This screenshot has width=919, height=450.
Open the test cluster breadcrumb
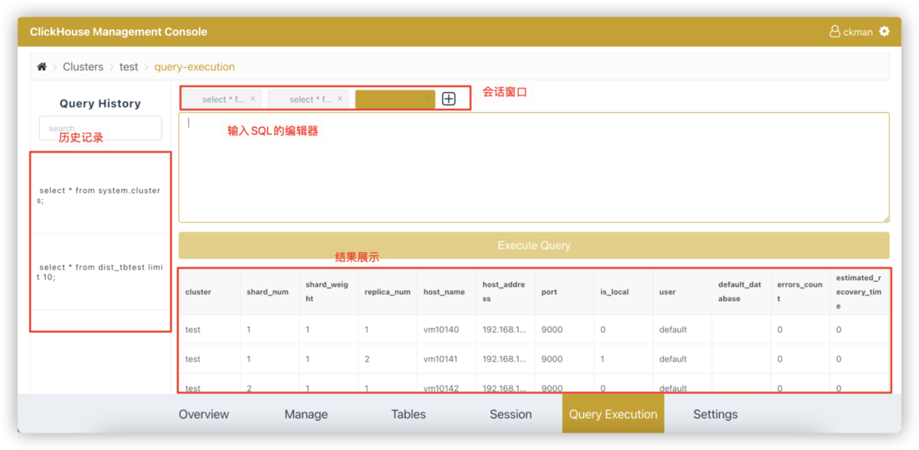click(x=129, y=67)
